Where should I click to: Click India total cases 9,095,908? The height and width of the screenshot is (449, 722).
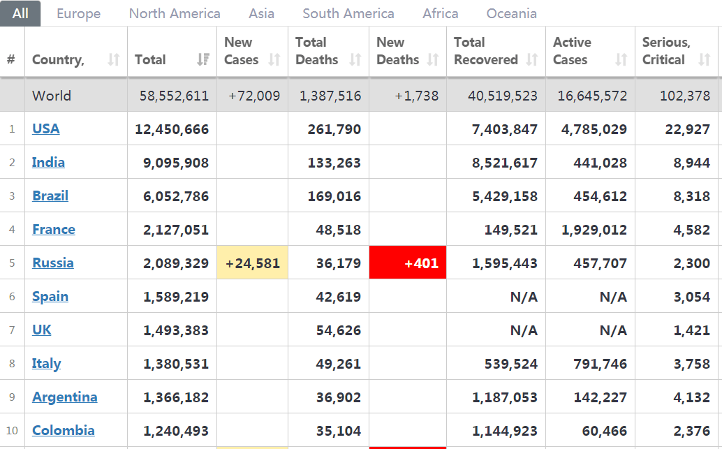point(176,163)
